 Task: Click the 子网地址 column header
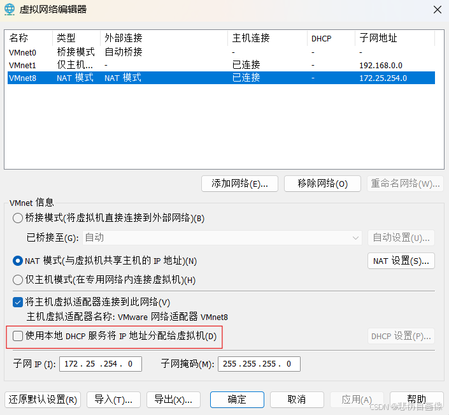point(395,38)
